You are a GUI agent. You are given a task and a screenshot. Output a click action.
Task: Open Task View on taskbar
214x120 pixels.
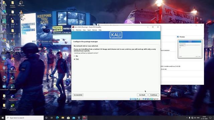[52, 118]
